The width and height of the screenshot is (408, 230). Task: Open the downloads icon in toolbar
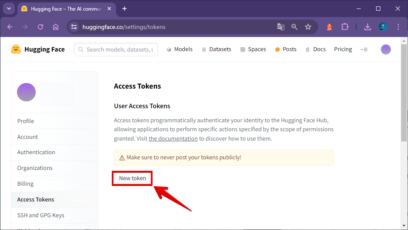tap(367, 27)
